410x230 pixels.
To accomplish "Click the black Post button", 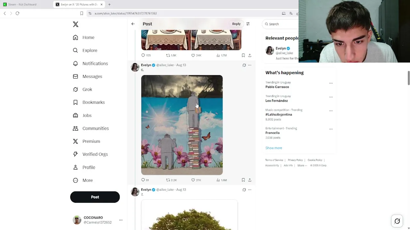I will (x=95, y=197).
